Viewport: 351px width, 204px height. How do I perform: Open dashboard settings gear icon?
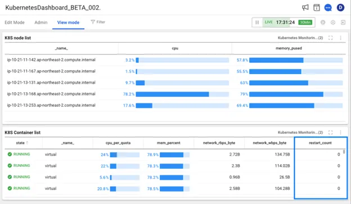[333, 22]
